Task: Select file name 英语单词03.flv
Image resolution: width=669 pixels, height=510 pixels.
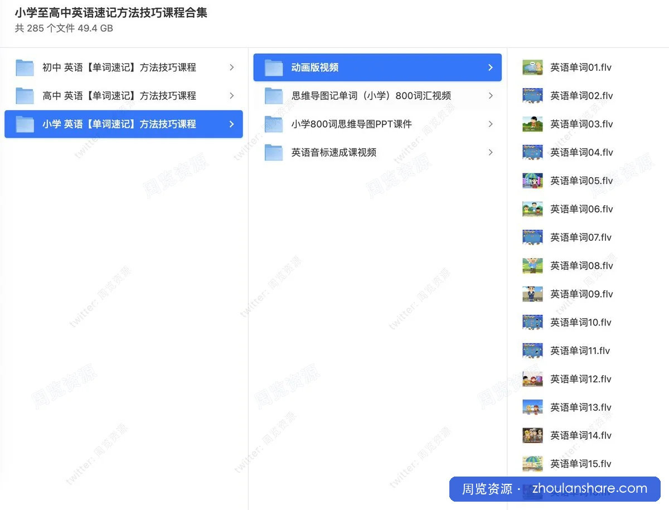Action: click(x=581, y=124)
